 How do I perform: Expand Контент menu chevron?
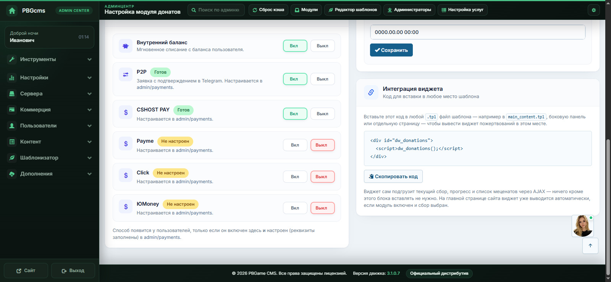pos(89,142)
